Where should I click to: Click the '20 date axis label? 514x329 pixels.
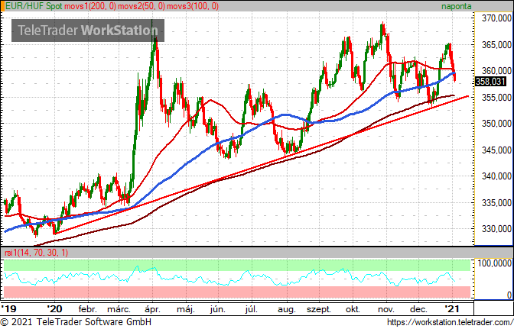coord(54,308)
